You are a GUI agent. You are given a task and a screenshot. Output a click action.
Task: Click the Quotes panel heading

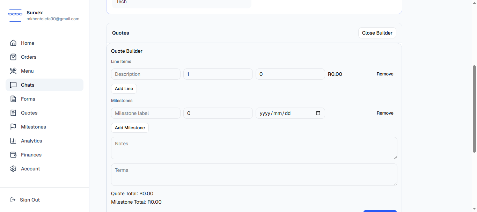pyautogui.click(x=120, y=33)
